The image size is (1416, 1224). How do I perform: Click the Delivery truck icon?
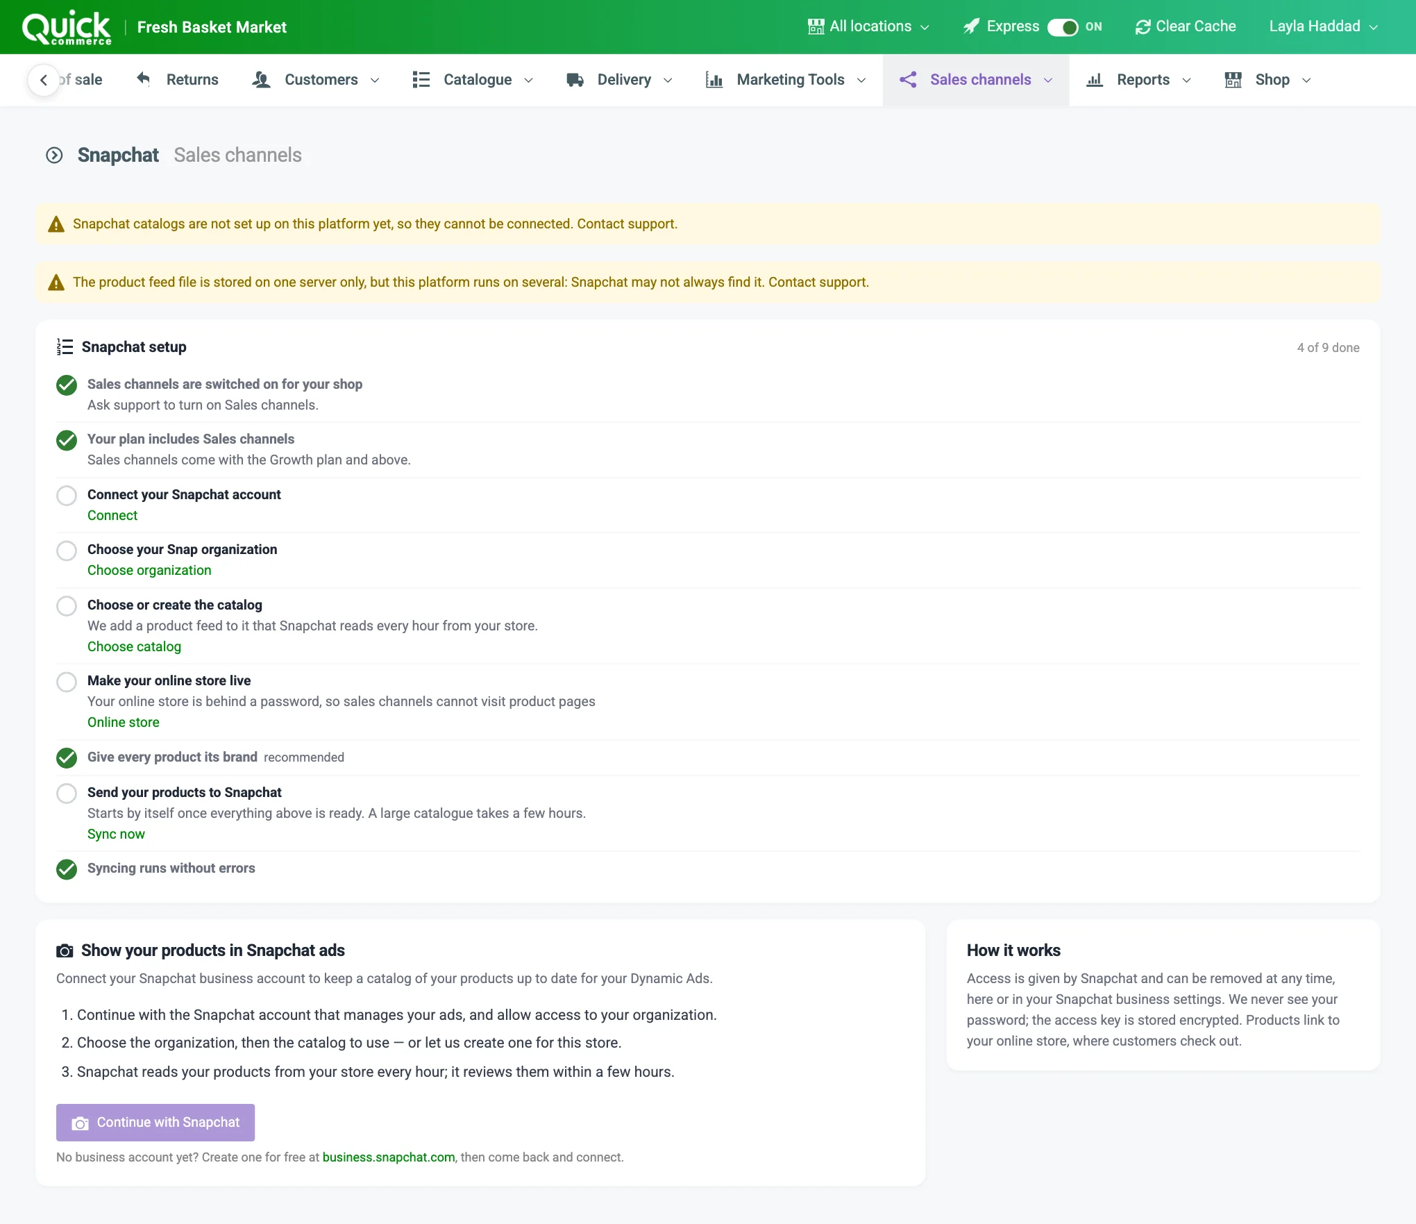(x=575, y=80)
